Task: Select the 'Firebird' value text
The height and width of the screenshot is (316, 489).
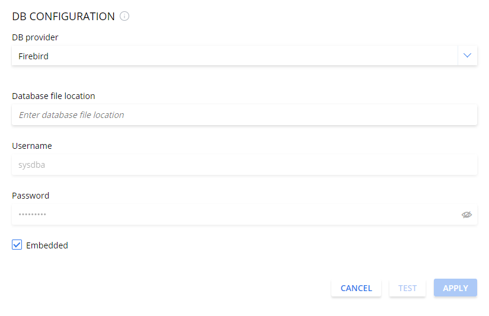Action: click(x=33, y=56)
